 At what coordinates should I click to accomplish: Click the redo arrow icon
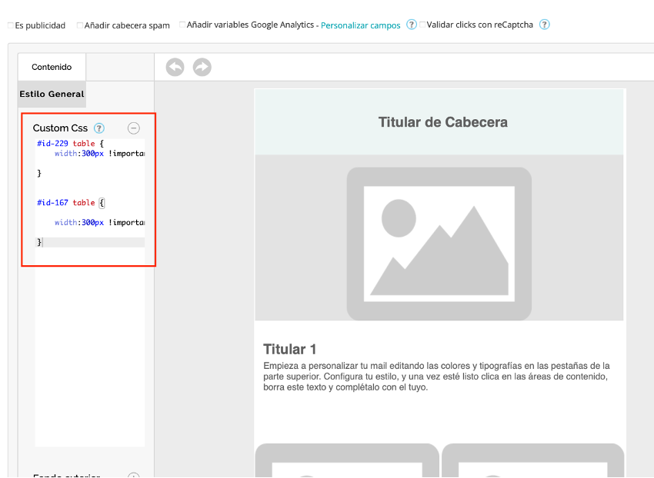(202, 68)
